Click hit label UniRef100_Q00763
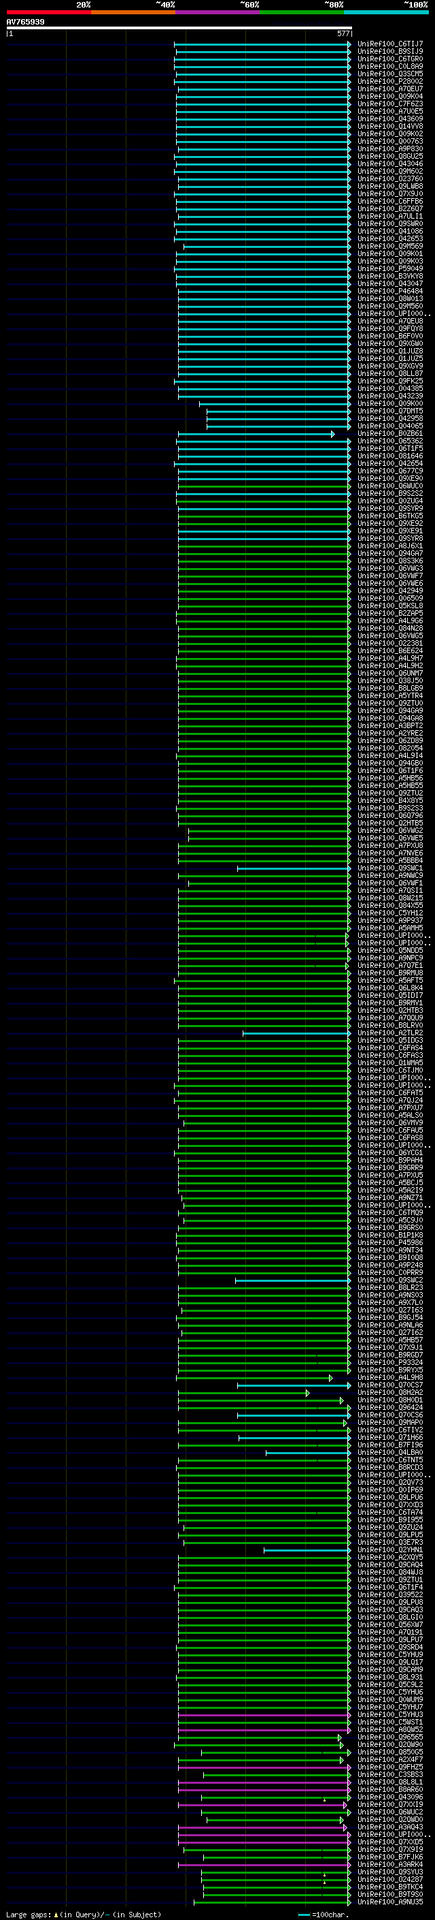The image size is (435, 1920). coord(389,142)
